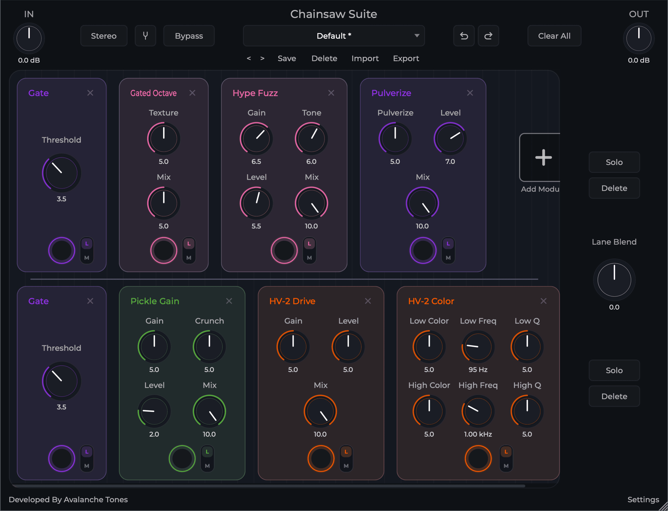Viewport: 668px width, 511px height.
Task: Click the HV-2 Color Low Freq knob
Action: (x=478, y=346)
